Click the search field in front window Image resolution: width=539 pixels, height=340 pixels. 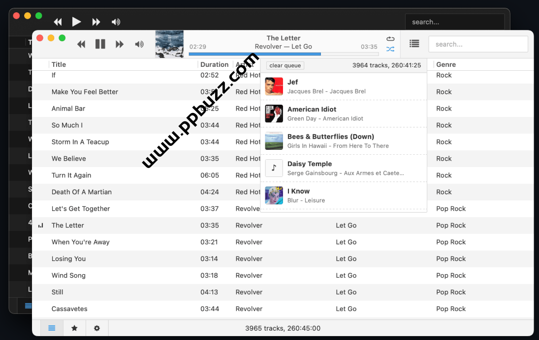477,44
